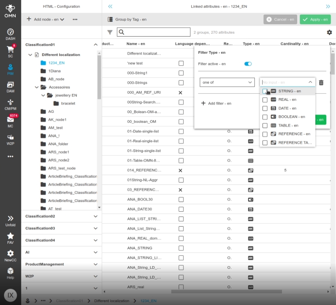Click the Unfold sidebar icon

pyautogui.click(x=10, y=221)
